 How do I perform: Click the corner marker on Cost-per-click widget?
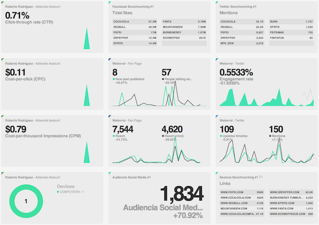[2, 59]
